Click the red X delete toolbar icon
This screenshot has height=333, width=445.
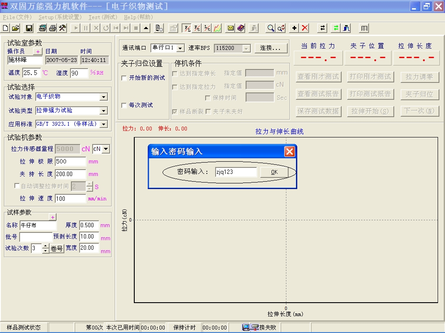pos(305,28)
